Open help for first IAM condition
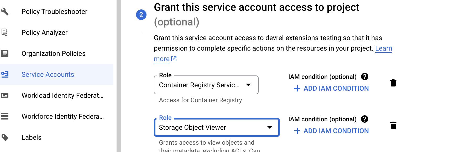This screenshot has width=471, height=152. 364,77
